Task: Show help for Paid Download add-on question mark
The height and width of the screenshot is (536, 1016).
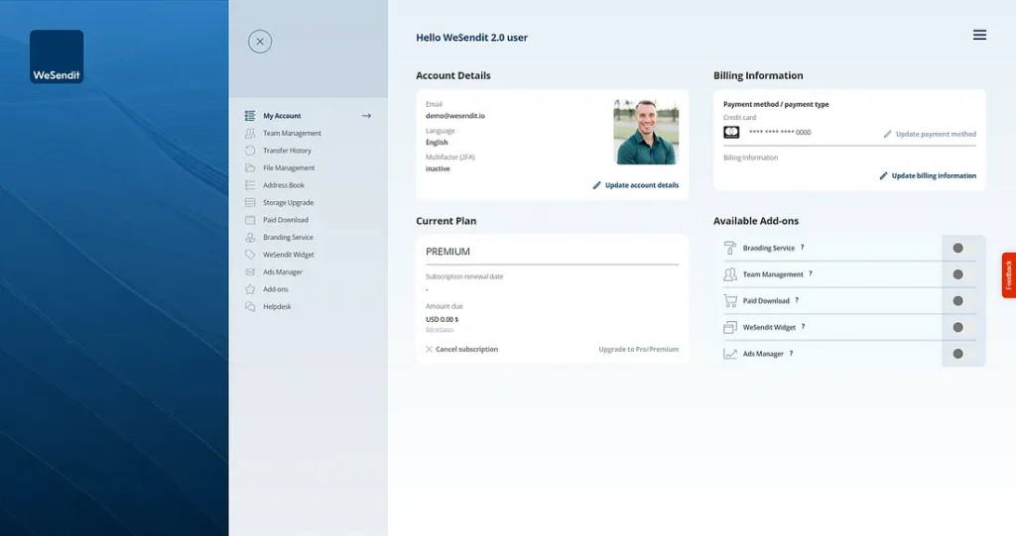Action: [797, 300]
